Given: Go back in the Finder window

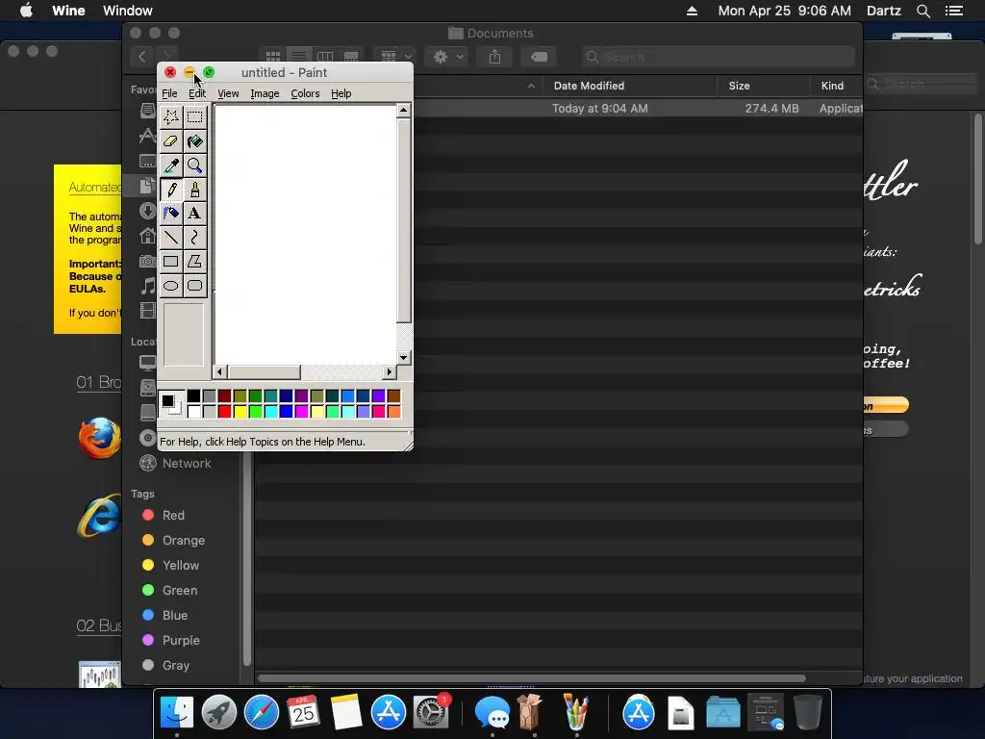Looking at the screenshot, I should (142, 57).
